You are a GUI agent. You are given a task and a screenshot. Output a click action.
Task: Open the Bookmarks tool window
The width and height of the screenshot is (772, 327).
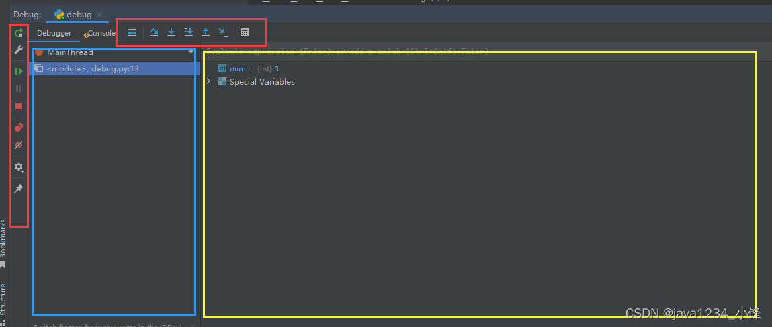click(3, 244)
